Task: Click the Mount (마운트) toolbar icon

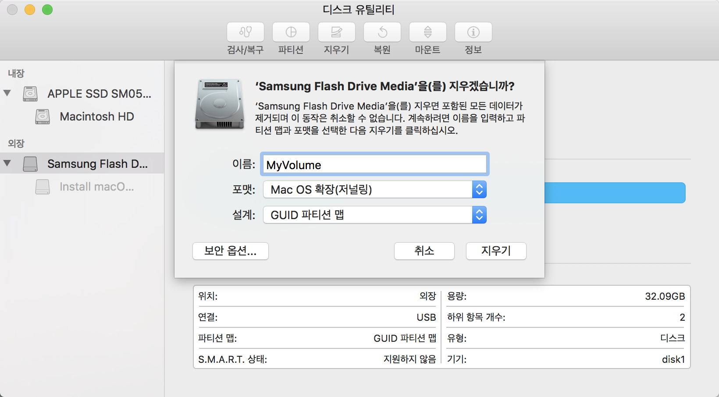Action: coord(428,32)
